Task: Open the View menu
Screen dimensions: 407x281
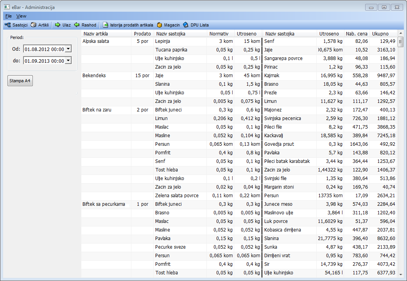Action: [x=21, y=16]
